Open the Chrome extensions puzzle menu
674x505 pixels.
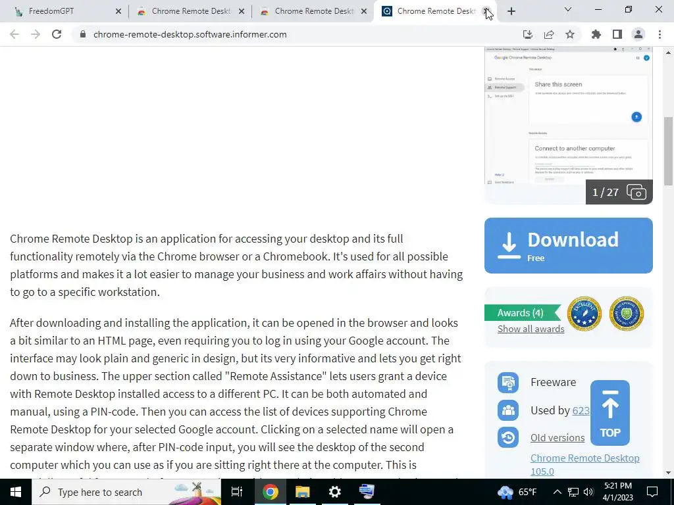click(x=596, y=34)
